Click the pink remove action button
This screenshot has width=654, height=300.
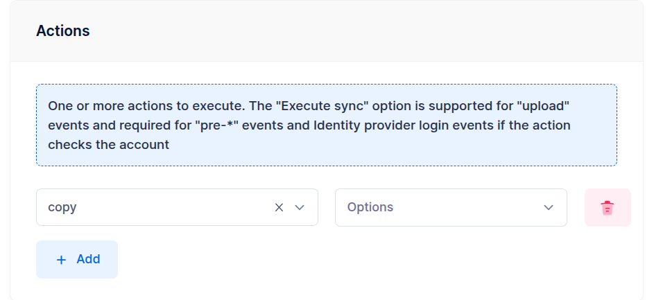pyautogui.click(x=608, y=207)
